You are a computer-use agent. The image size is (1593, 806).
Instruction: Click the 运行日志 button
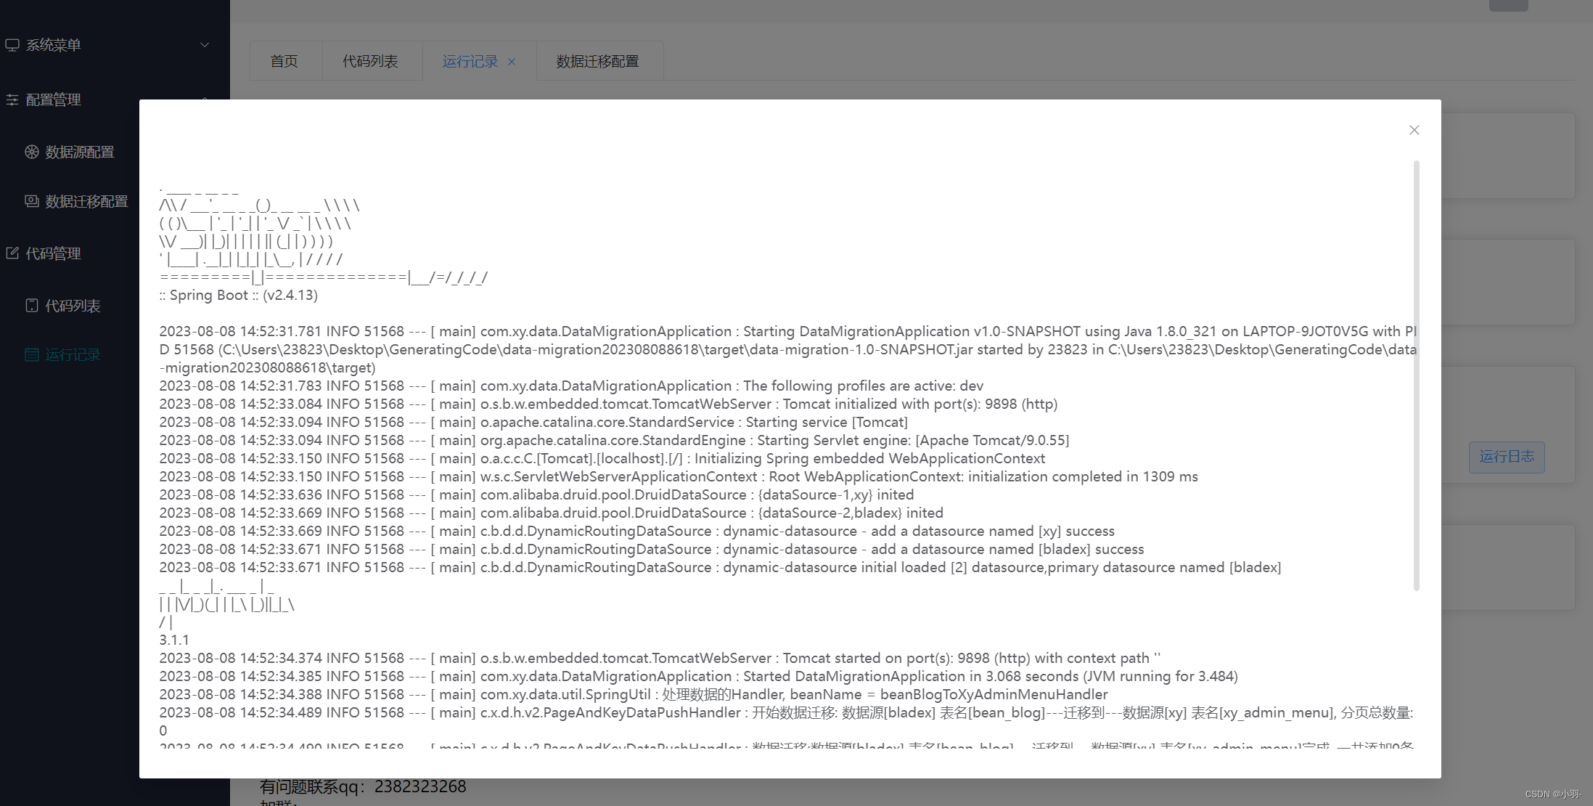tap(1507, 457)
